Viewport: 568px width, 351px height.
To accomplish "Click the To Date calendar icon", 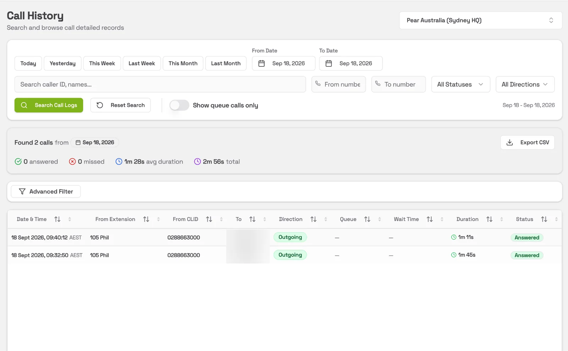I will pyautogui.click(x=329, y=63).
